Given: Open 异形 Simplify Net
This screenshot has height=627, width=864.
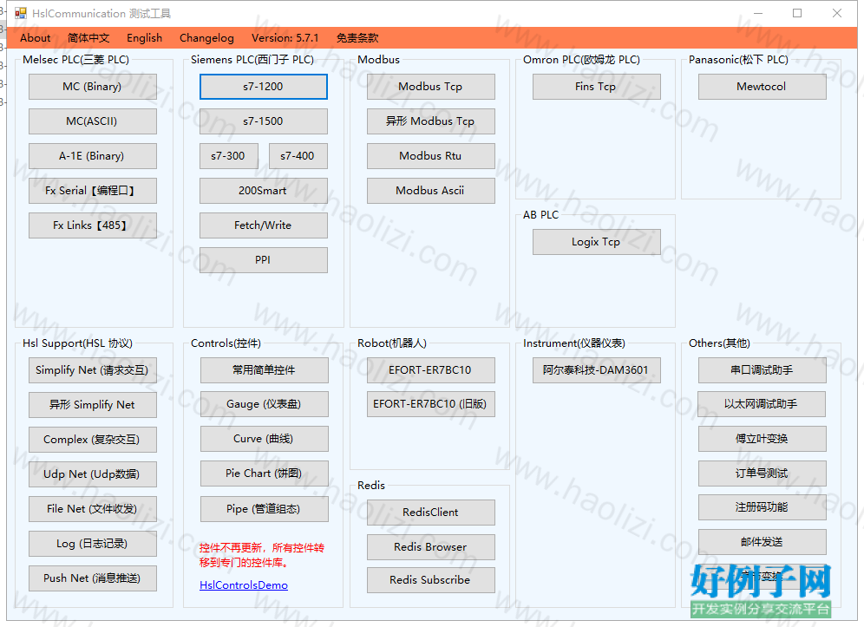Looking at the screenshot, I should pyautogui.click(x=93, y=405).
